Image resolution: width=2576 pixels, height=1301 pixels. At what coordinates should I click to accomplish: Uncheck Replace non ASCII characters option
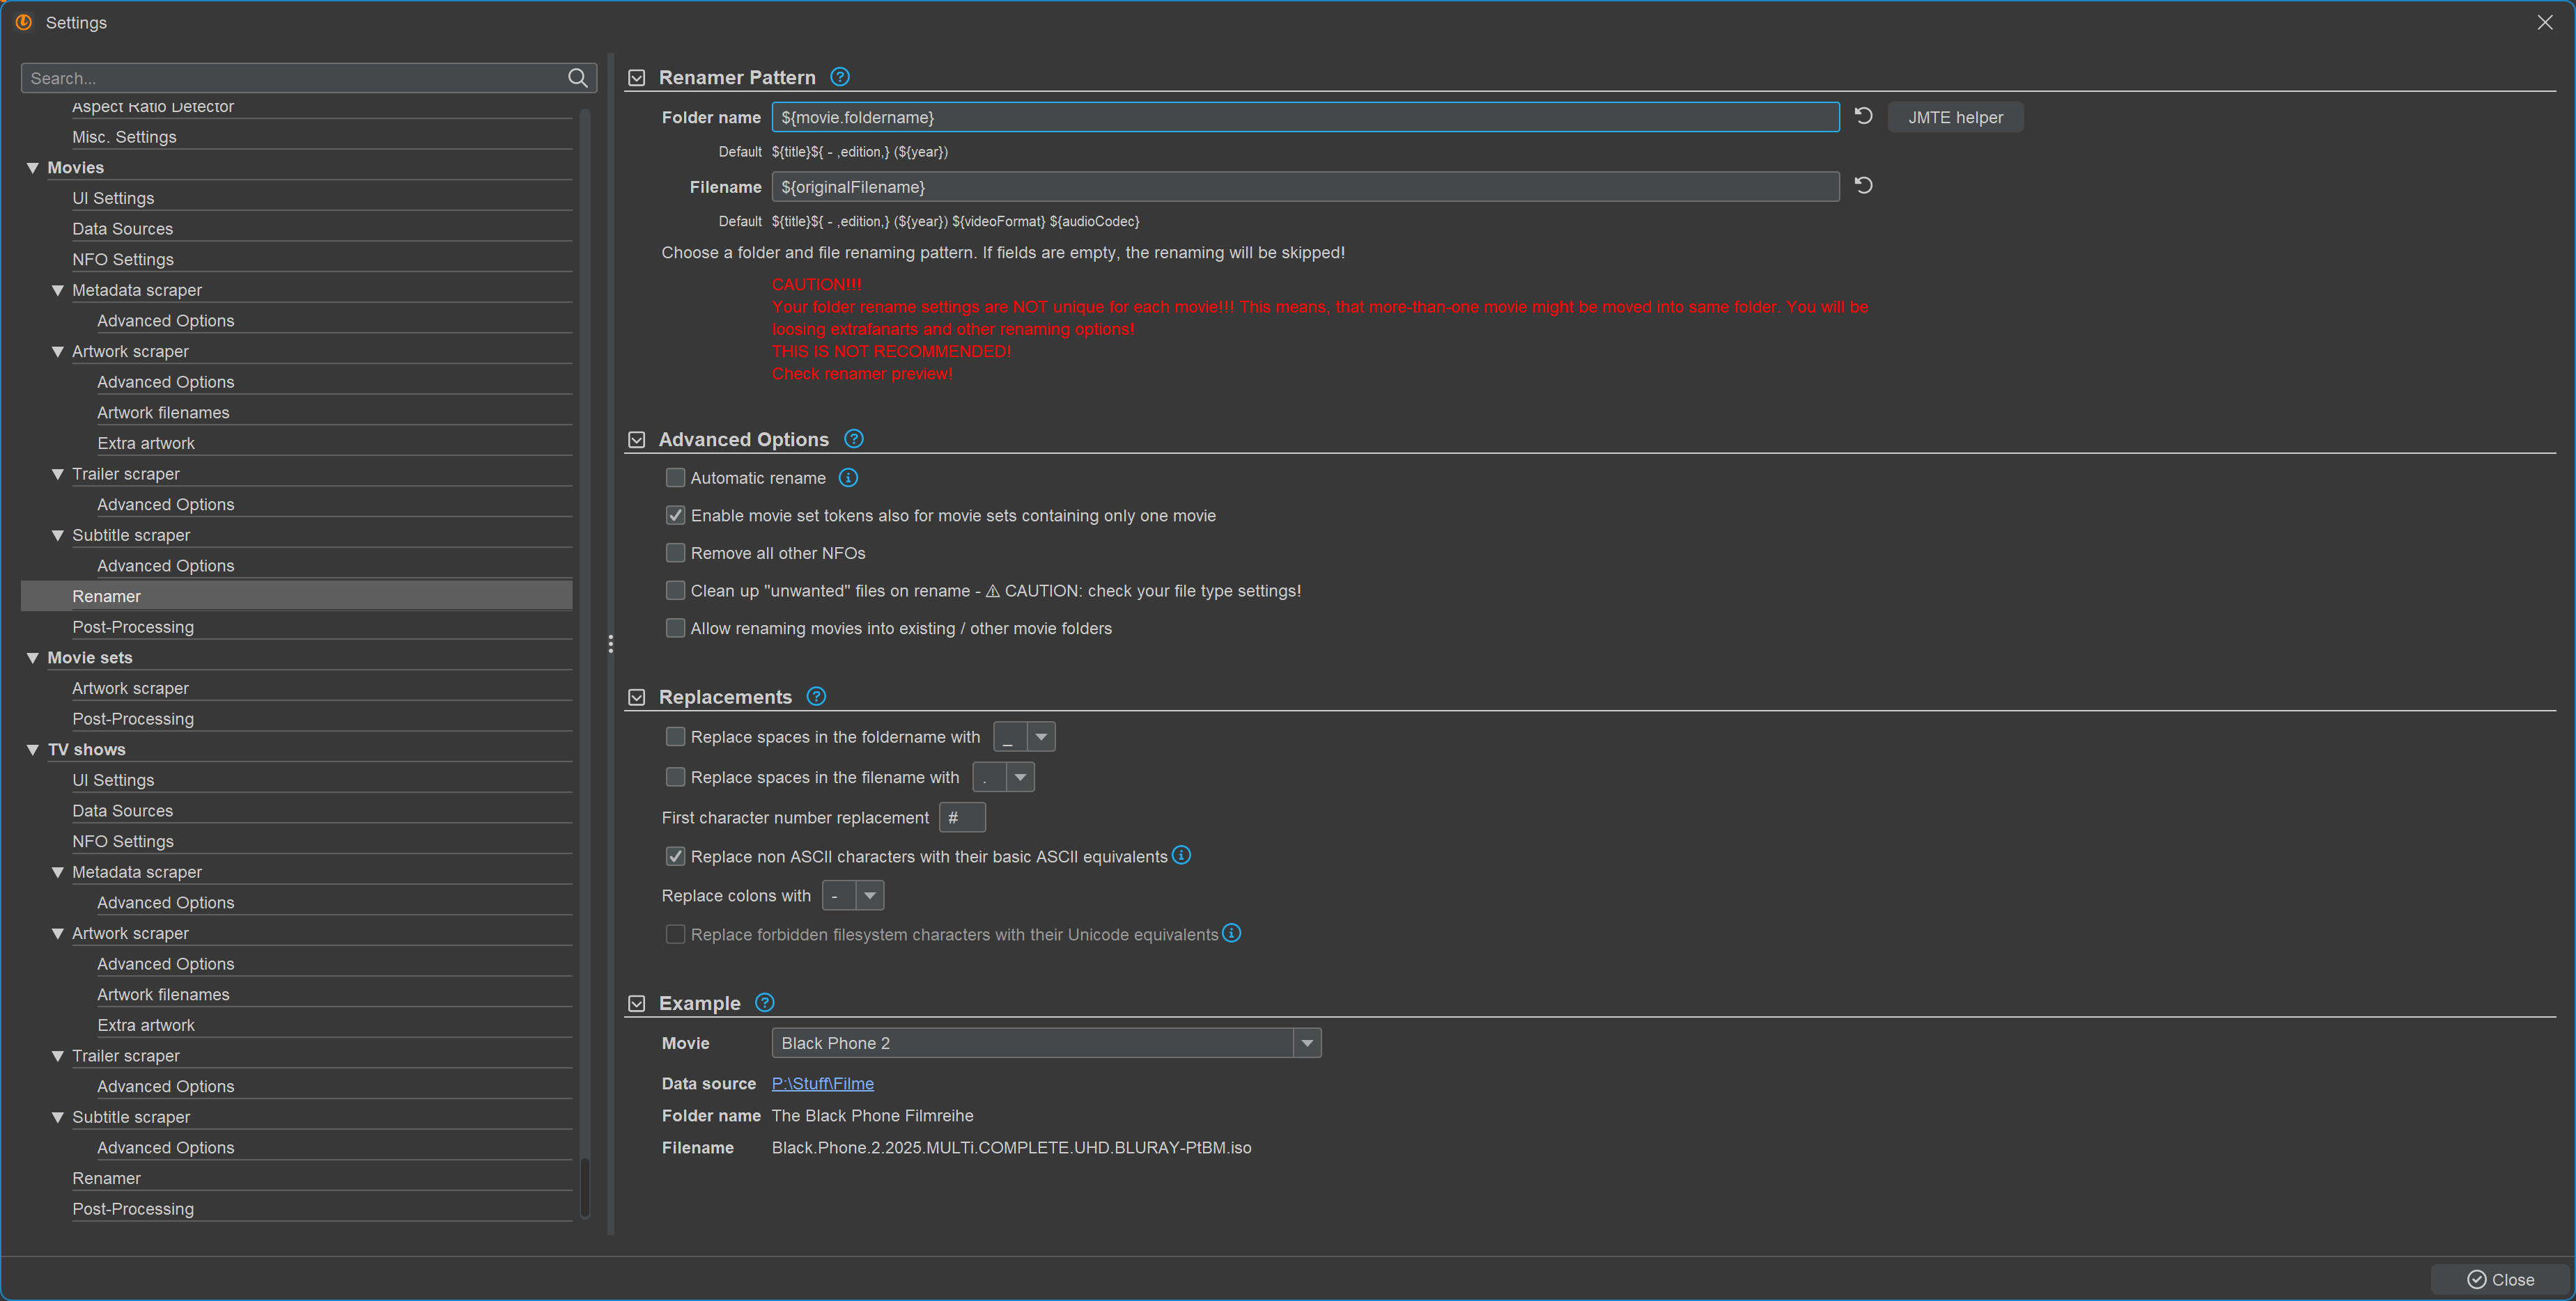675,856
